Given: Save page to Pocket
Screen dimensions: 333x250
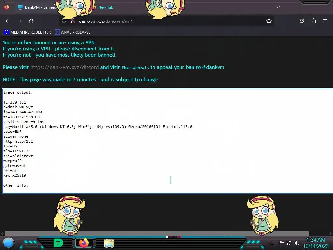Looking at the screenshot, I should (302, 21).
